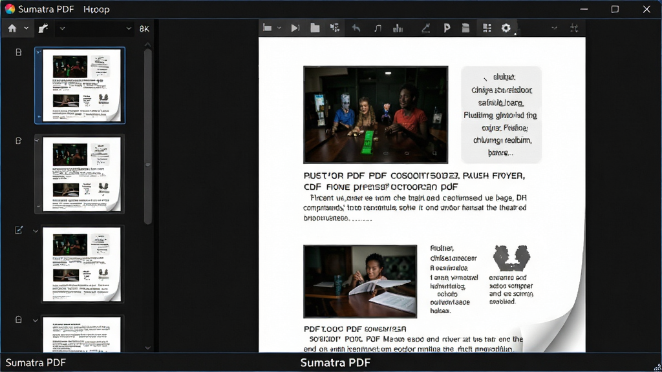
Task: Click the small chevron at toolbar right
Action: tap(554, 28)
